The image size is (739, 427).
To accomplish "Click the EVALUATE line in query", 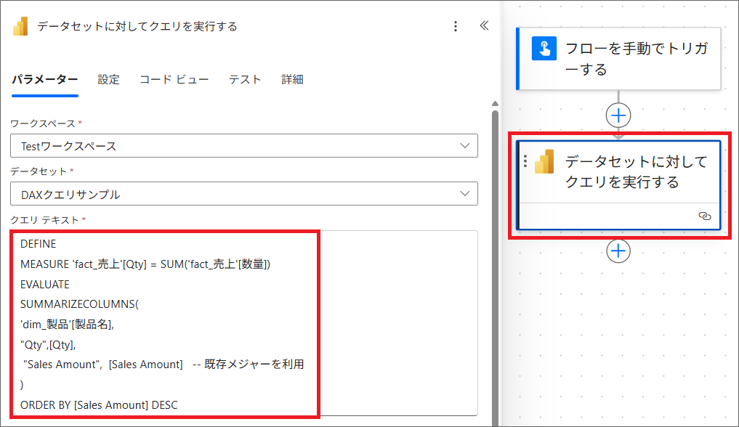I will [x=45, y=285].
